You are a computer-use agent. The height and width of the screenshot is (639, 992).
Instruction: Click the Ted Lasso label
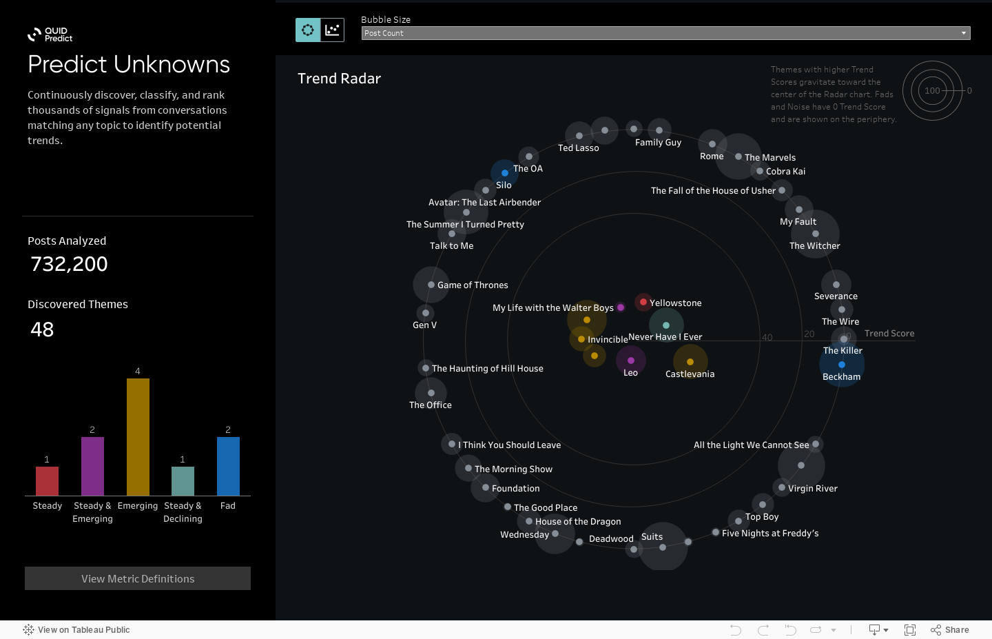pyautogui.click(x=579, y=148)
